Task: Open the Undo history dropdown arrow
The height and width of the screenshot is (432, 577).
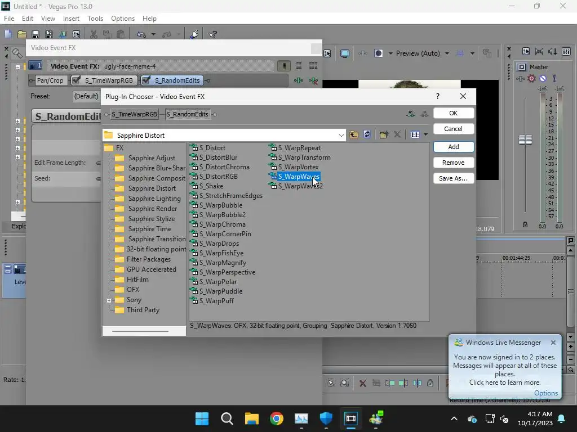Action: coord(153,34)
